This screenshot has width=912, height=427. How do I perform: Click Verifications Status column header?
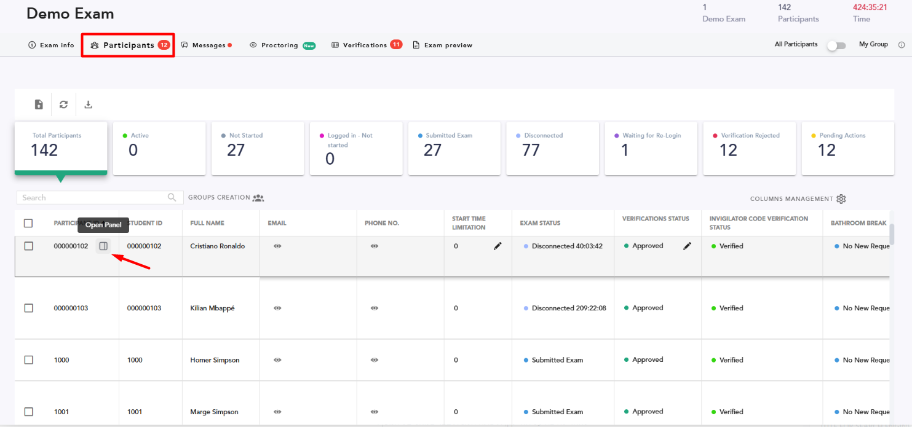coord(656,219)
